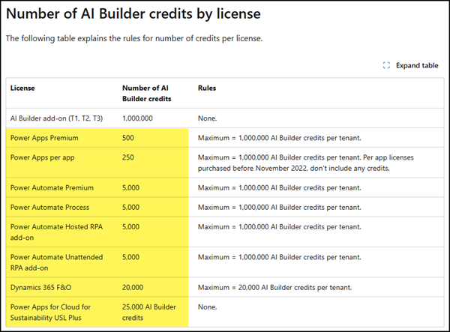Select the 1,000,000 credits cell
The width and height of the screenshot is (450, 332).
pos(137,118)
